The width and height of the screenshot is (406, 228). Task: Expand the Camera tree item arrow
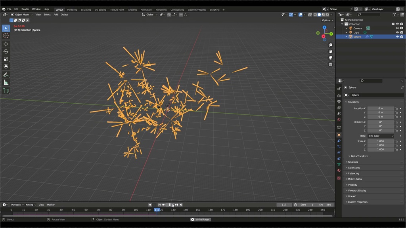coord(346,28)
